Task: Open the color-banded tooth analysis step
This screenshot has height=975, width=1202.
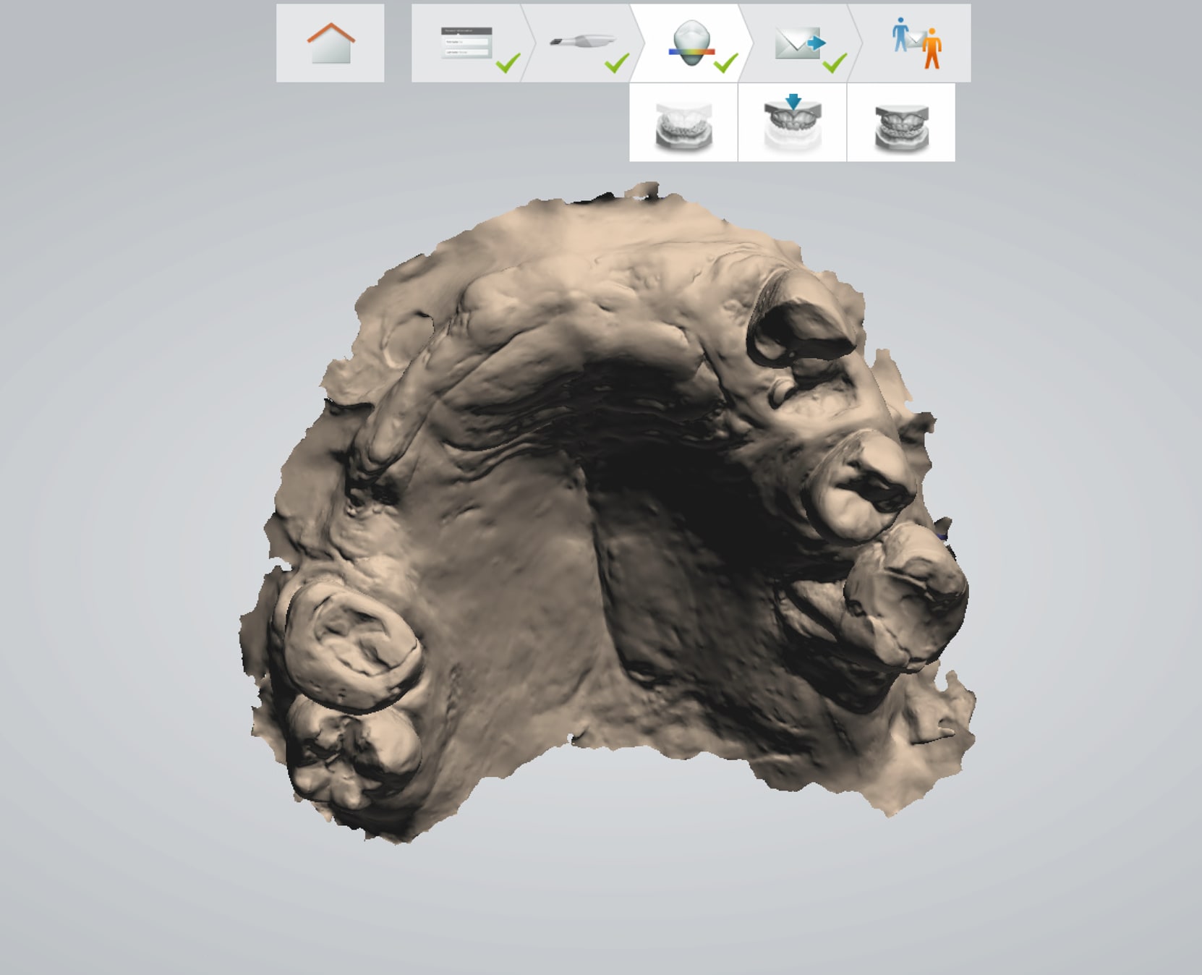Action: point(691,43)
